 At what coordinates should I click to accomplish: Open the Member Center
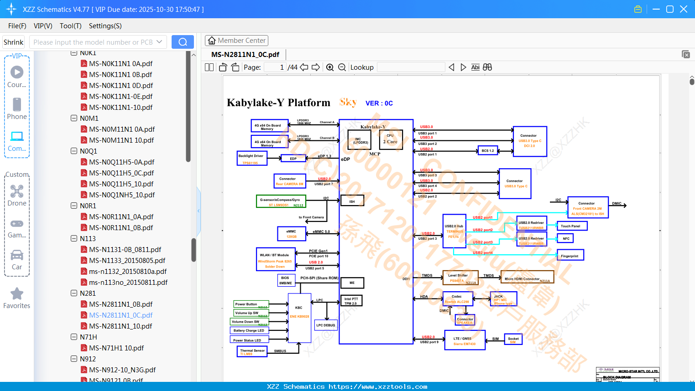coord(236,41)
